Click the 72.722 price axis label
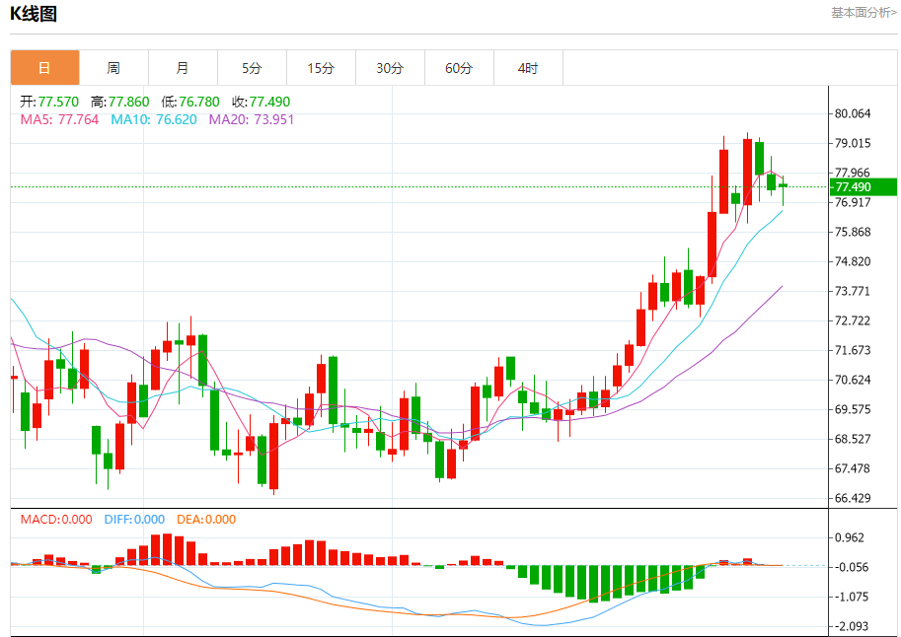901x637 pixels. (853, 320)
